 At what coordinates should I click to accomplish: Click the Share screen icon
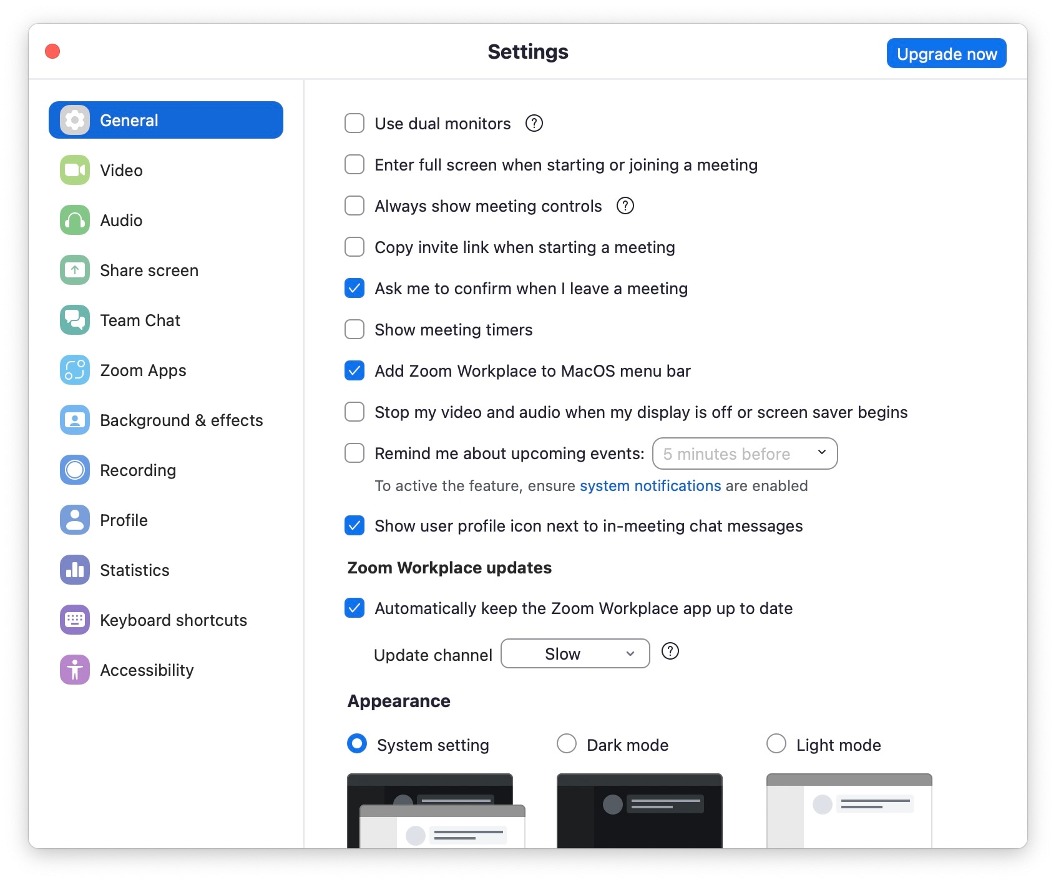pos(75,270)
